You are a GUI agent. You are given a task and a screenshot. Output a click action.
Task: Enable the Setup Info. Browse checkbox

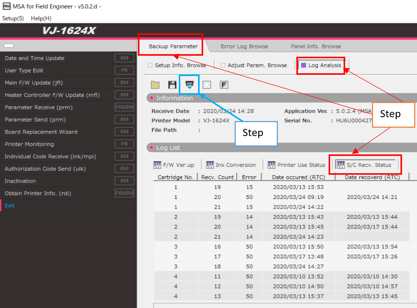click(150, 65)
